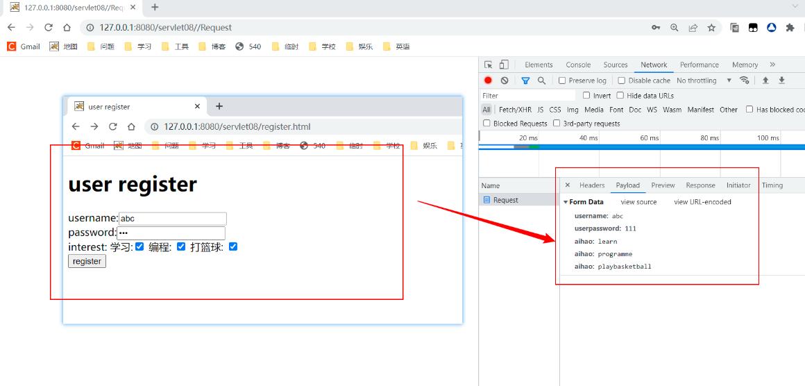
Task: Open the Response tab of the request
Action: [x=700, y=185]
